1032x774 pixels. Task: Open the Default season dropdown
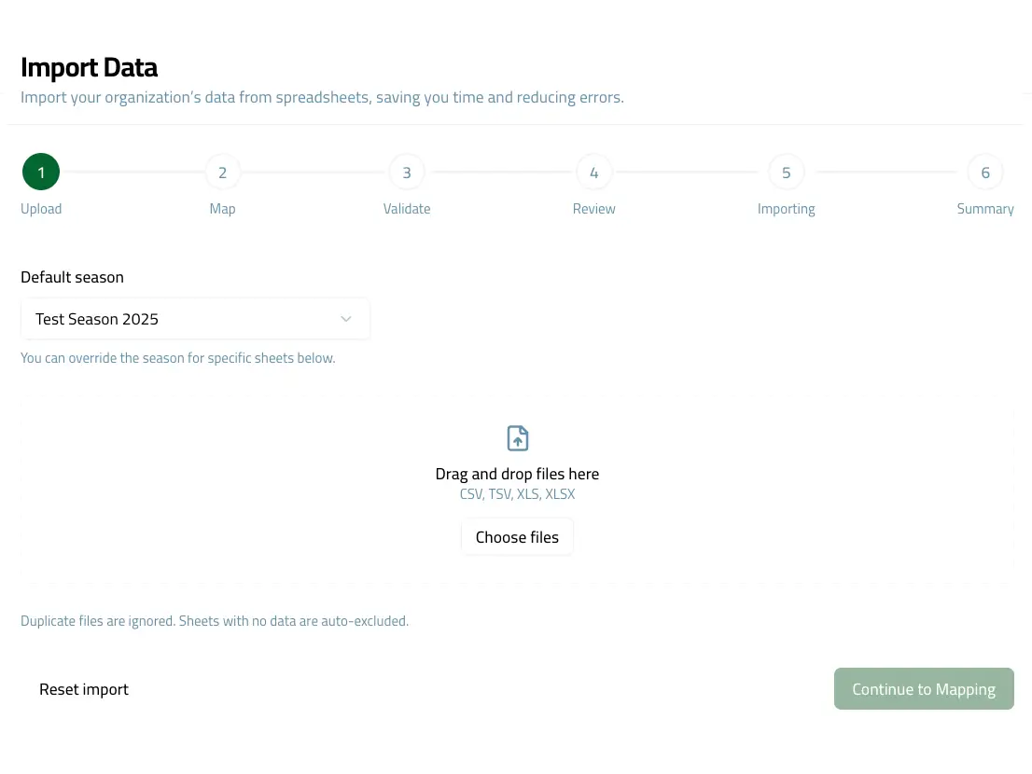pos(195,319)
